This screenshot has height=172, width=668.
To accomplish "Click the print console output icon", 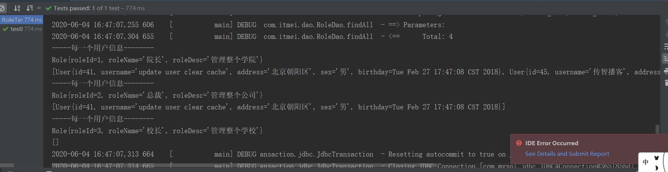I will point(666,71).
